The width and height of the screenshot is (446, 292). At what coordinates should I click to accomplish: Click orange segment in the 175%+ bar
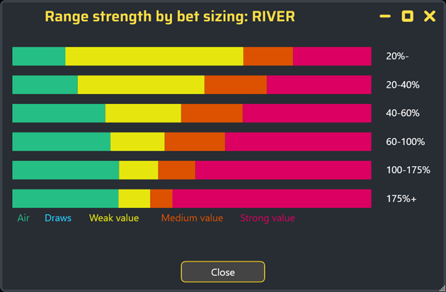pos(161,198)
